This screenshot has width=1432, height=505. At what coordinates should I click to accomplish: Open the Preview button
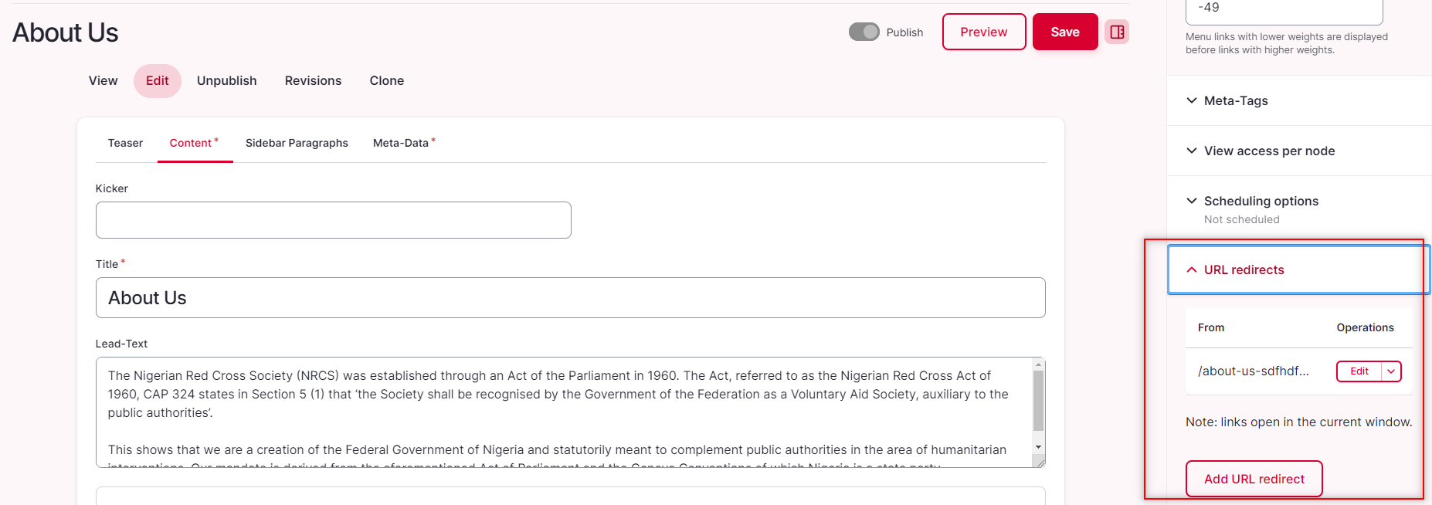tap(984, 32)
